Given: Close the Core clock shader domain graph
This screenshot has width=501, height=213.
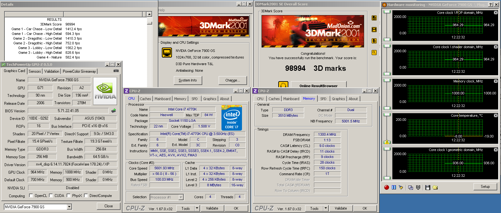Looking at the screenshot, I should point(496,47).
